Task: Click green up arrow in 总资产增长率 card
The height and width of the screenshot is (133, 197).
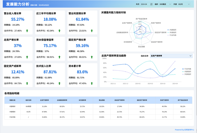Action: 27,57
